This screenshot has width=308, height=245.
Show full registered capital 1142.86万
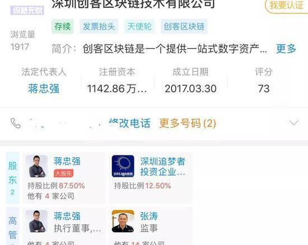(x=117, y=89)
